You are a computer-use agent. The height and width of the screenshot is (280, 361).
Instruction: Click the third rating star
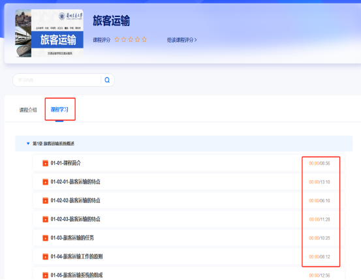(131, 39)
